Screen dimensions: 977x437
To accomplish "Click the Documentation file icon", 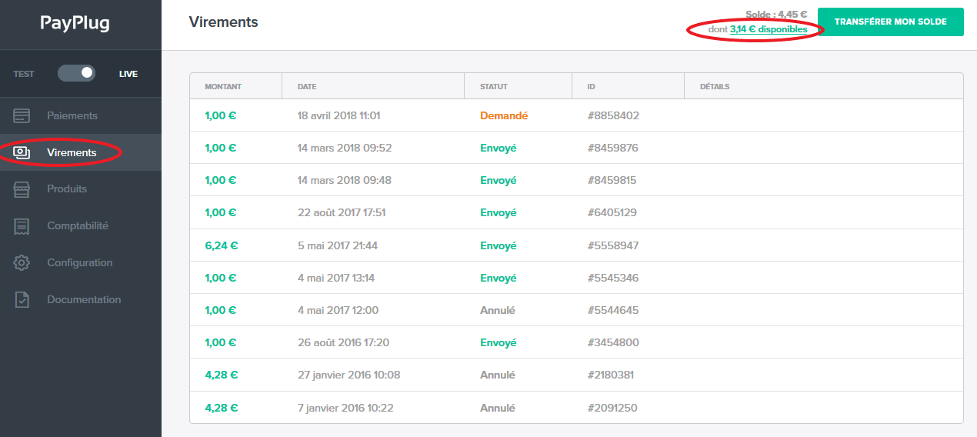I will coord(22,300).
